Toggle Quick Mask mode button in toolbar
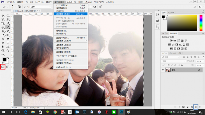205x115 pixels. pos(3,66)
